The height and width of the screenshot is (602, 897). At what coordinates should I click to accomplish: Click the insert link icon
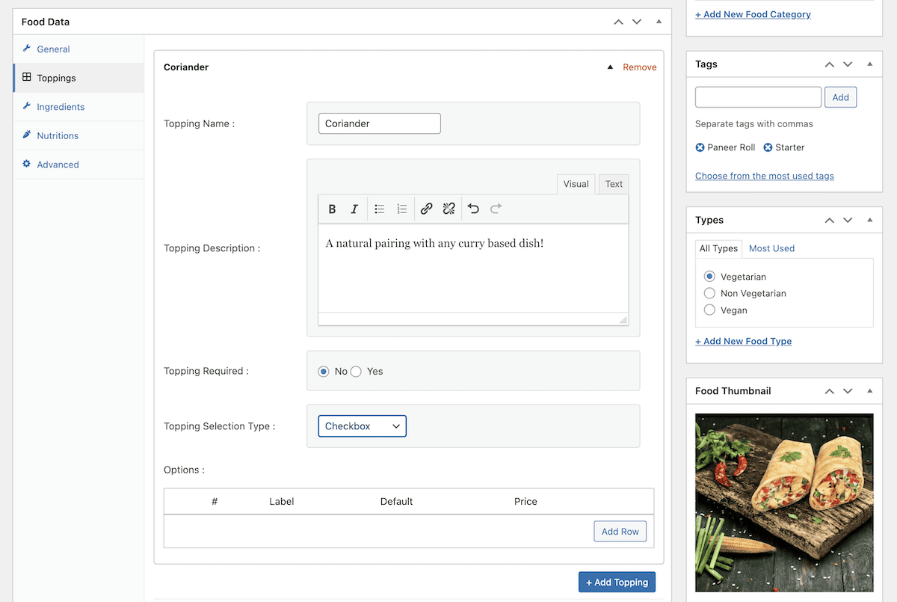426,209
